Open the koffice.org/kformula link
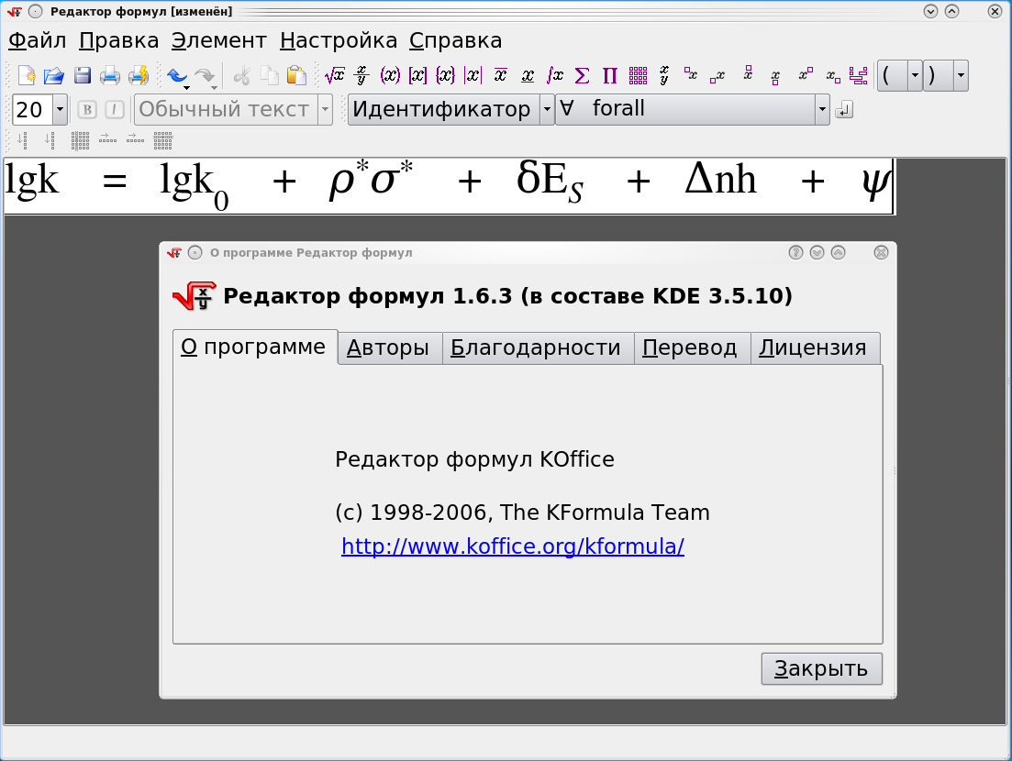1012x761 pixels. (513, 546)
